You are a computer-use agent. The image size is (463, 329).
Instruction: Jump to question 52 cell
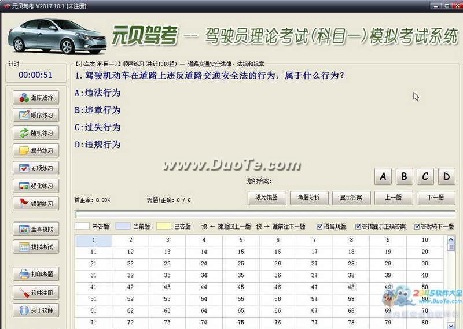pos(131,299)
